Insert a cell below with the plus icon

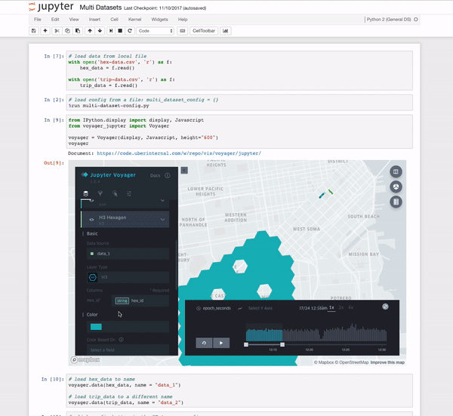click(45, 31)
